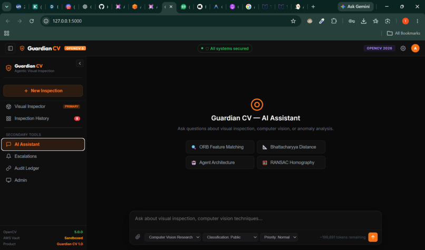
Task: Open All Bookmarks folder
Action: point(403,33)
